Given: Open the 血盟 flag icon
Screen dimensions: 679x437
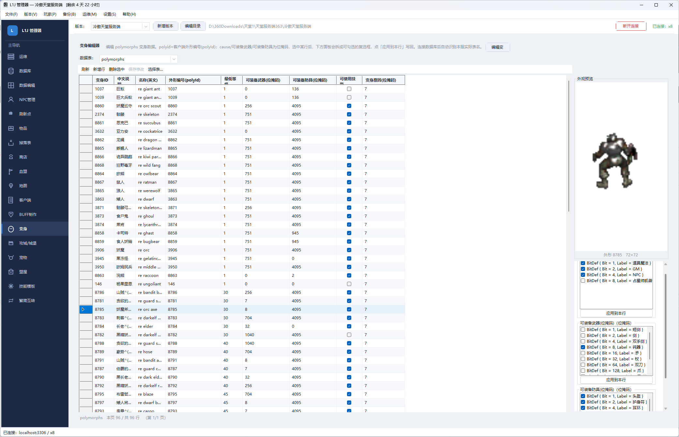Looking at the screenshot, I should (x=11, y=172).
